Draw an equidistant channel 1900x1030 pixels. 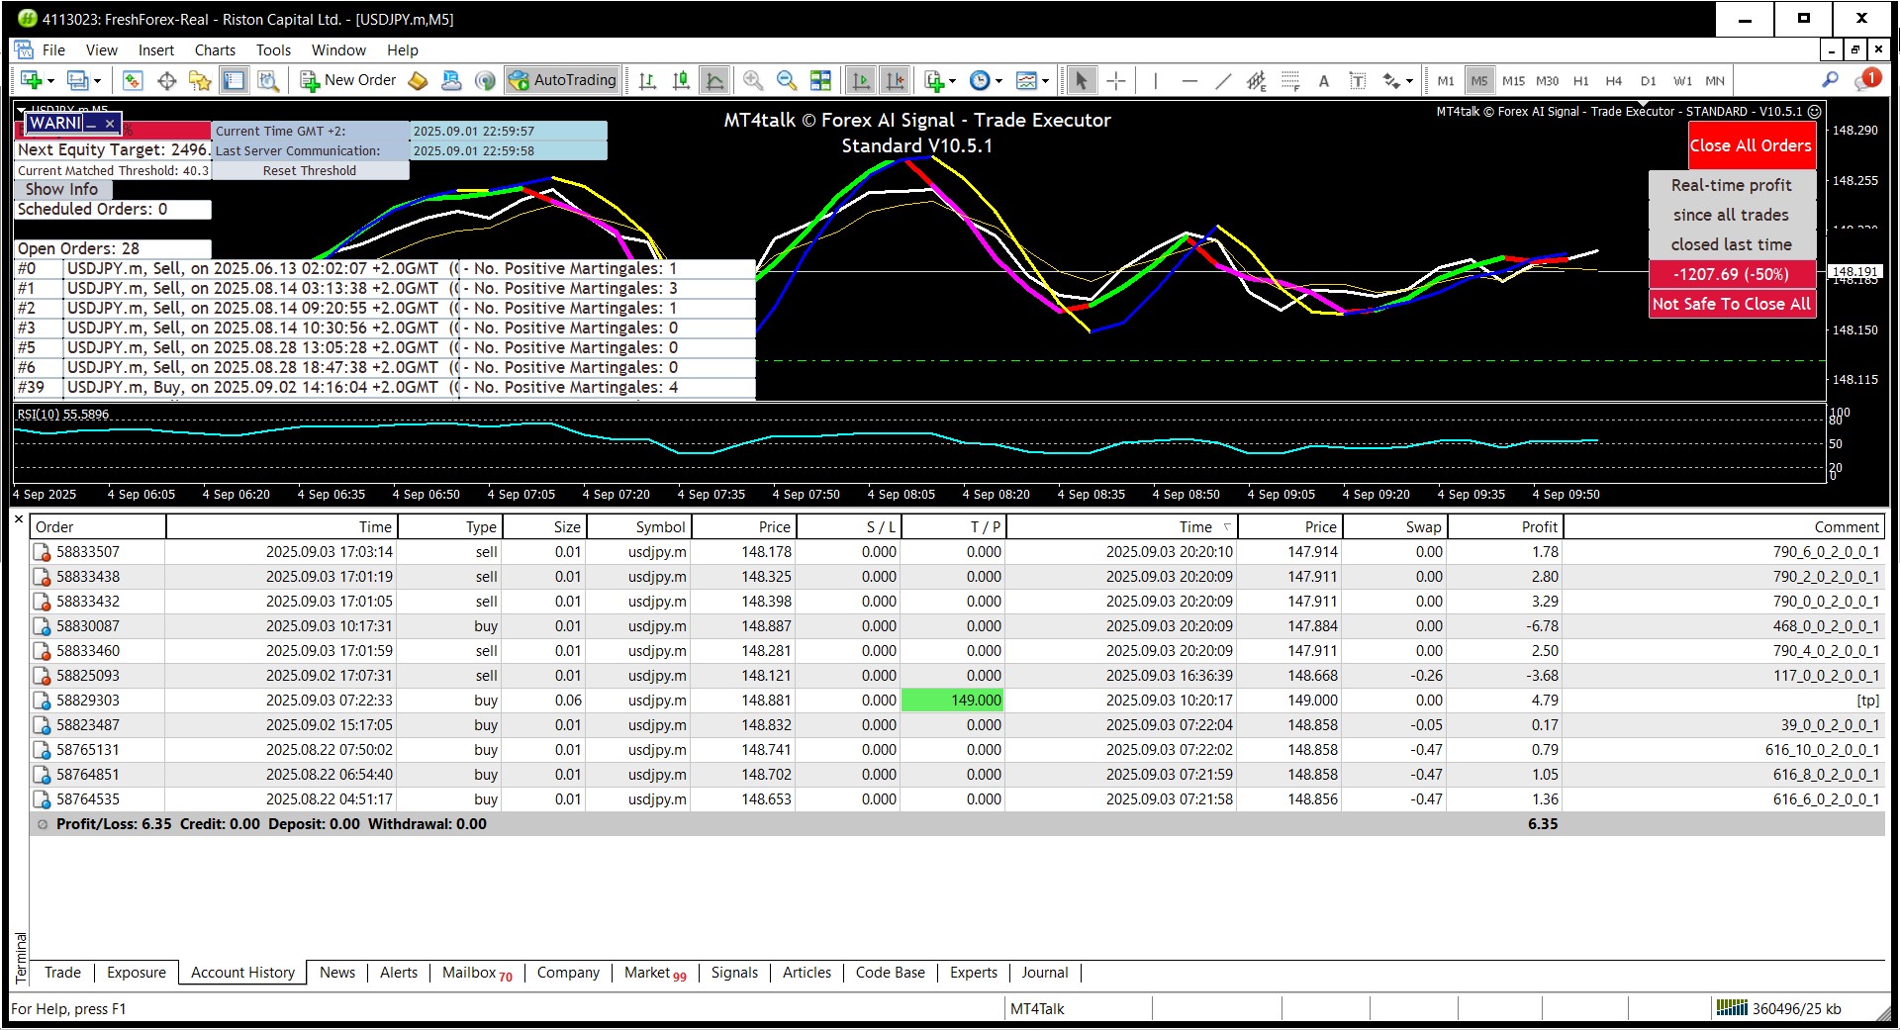1257,81
